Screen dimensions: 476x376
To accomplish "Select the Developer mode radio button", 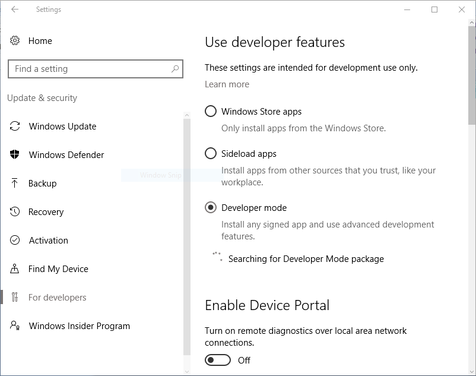I will [x=211, y=207].
